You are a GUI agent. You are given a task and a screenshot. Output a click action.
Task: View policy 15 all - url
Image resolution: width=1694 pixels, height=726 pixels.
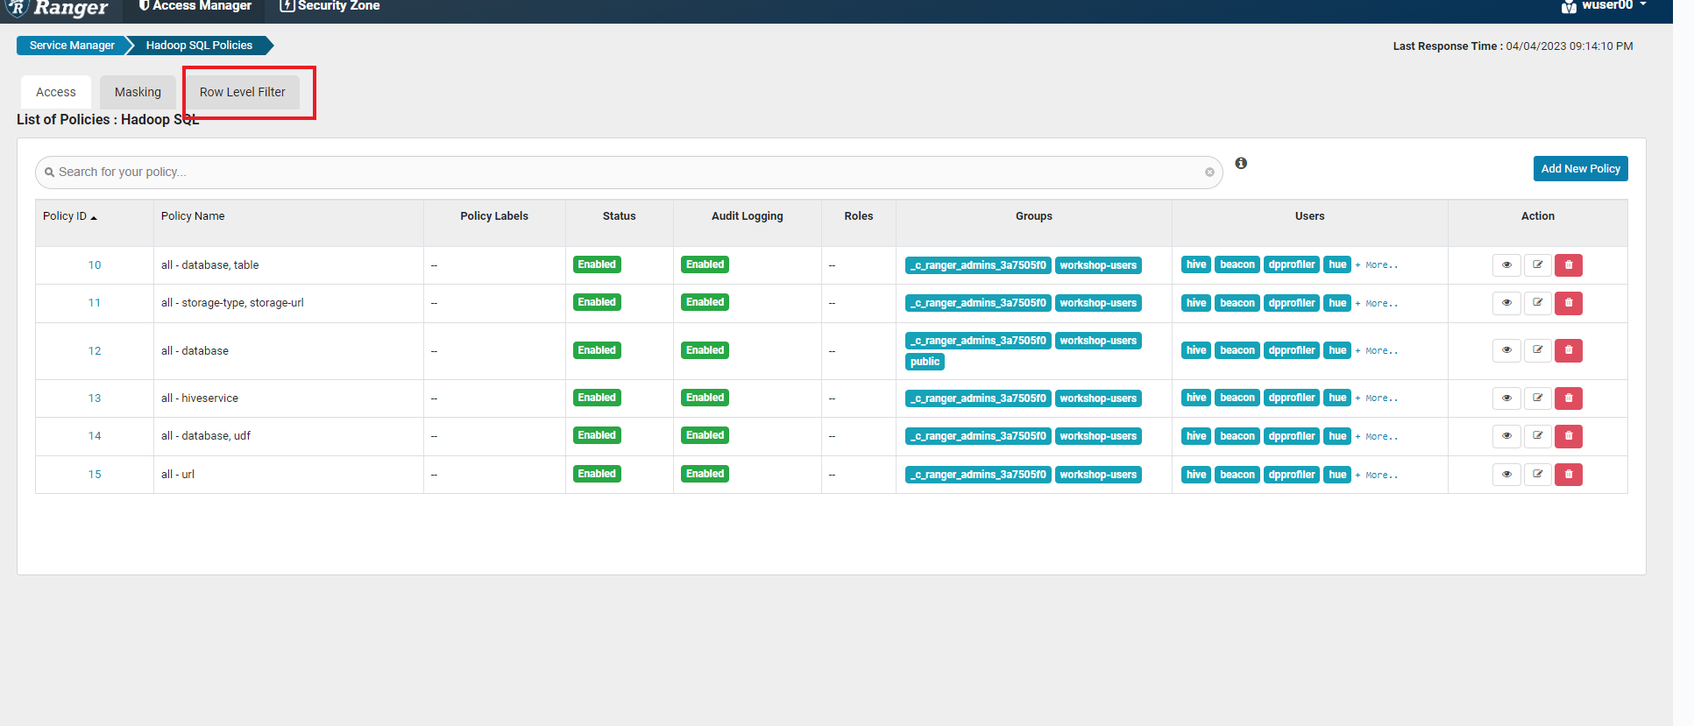[1506, 475]
